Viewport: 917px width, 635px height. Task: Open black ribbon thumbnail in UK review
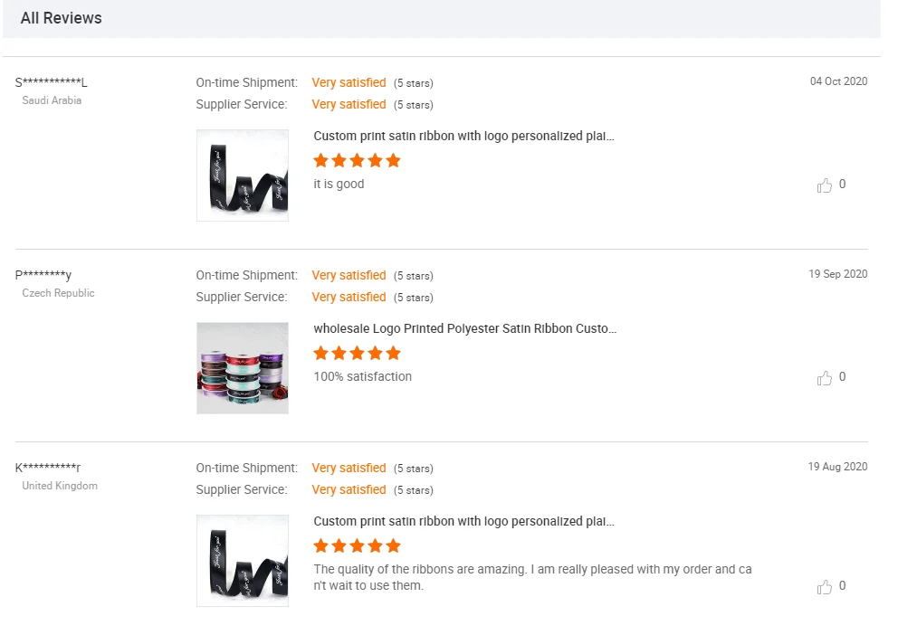[243, 561]
